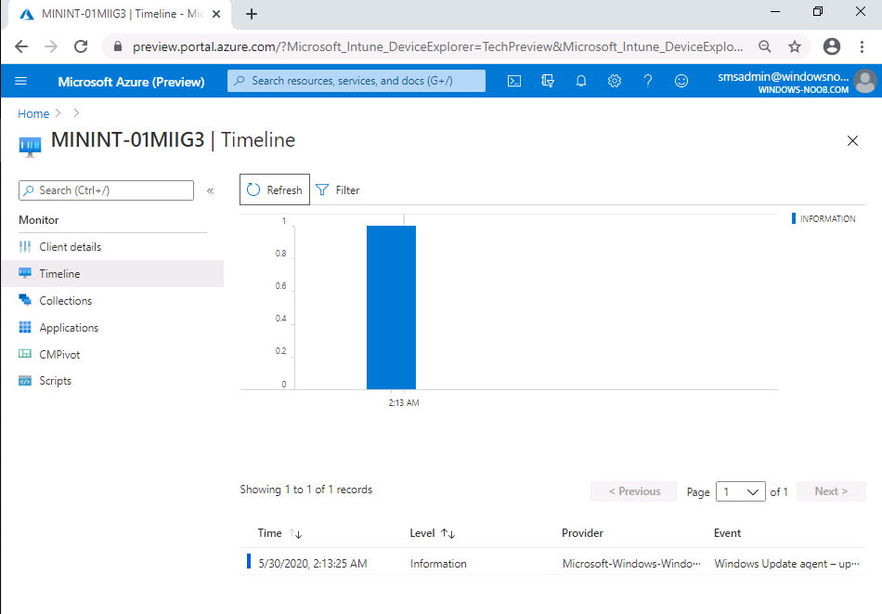Click browser Back arrow

coord(21,46)
